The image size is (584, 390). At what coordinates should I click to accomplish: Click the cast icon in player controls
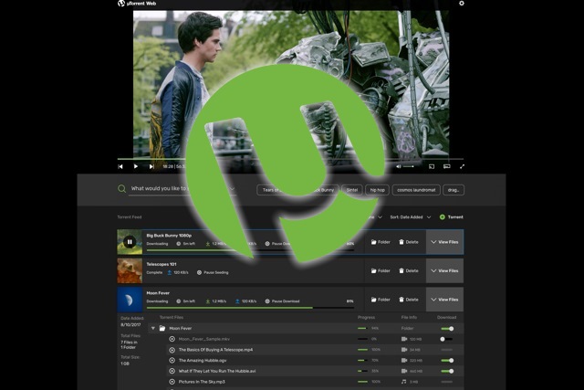tap(432, 166)
